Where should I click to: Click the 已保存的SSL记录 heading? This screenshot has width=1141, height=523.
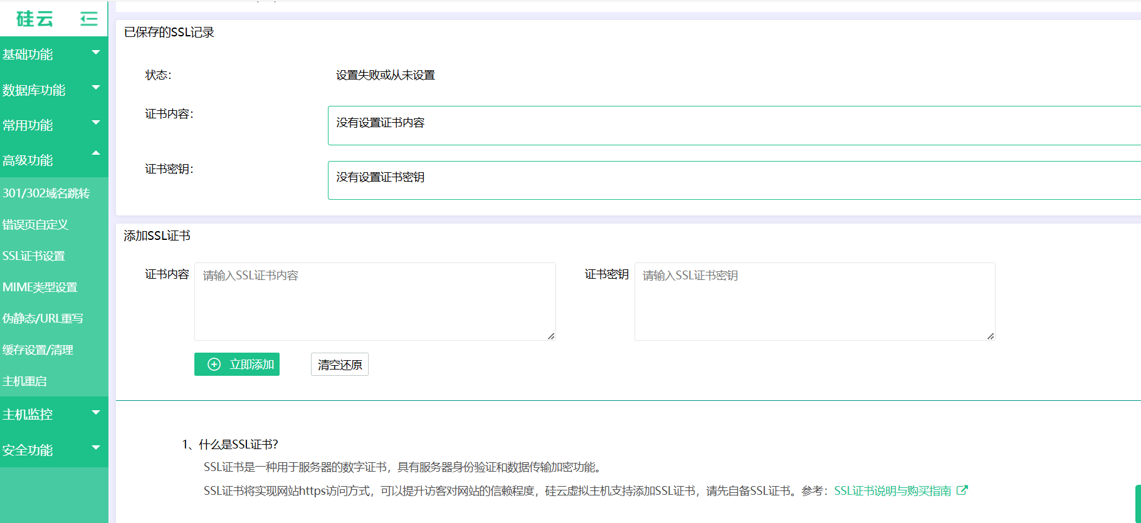[x=169, y=32]
